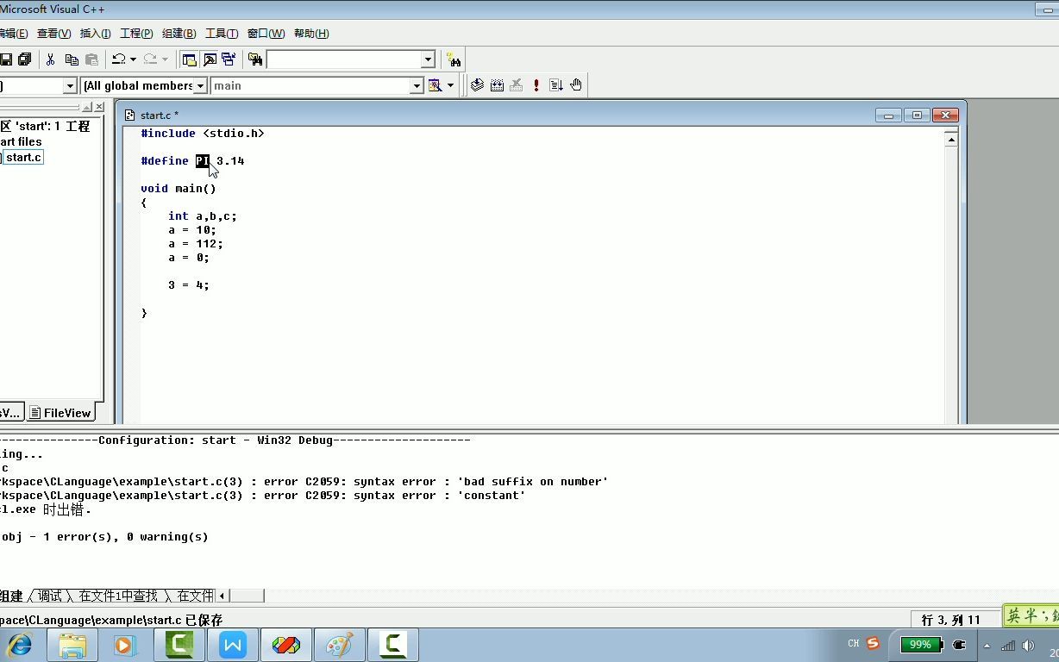
Task: Open the Redo history dropdown arrow
Action: tap(165, 59)
